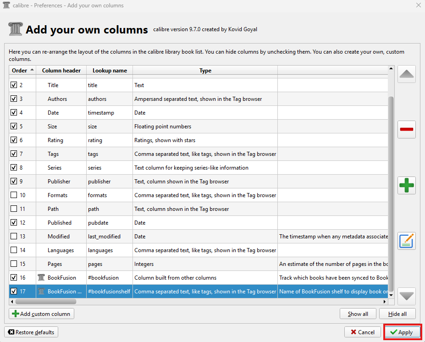Select the 'pubdate' lookup name cell
Screen dimensions: 425x342
click(110, 222)
